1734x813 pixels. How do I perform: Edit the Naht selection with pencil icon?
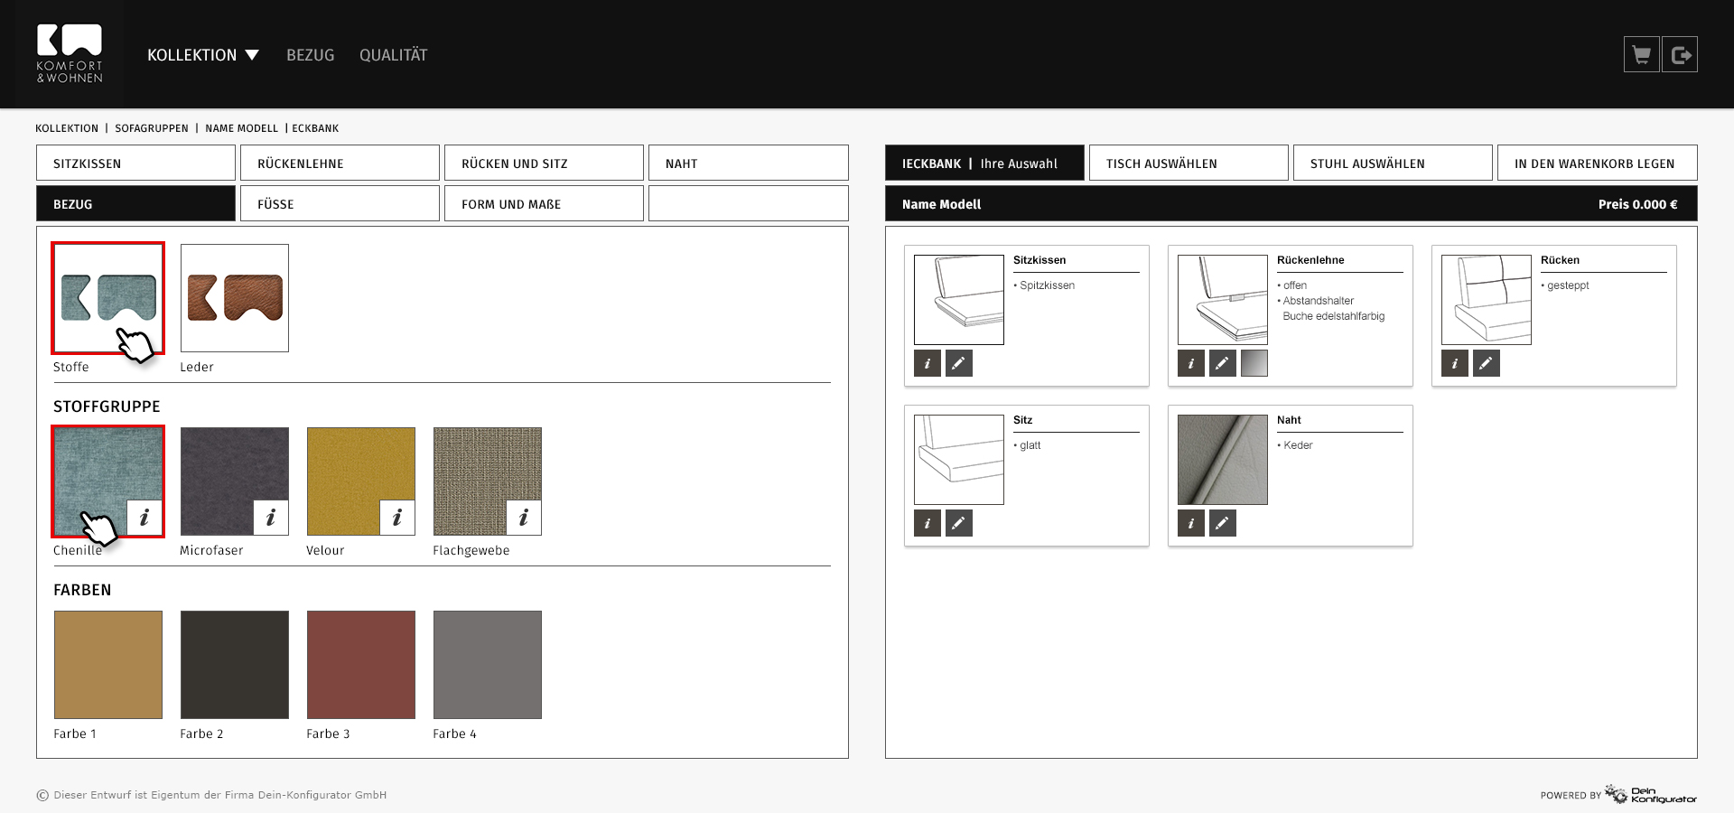point(1222,523)
